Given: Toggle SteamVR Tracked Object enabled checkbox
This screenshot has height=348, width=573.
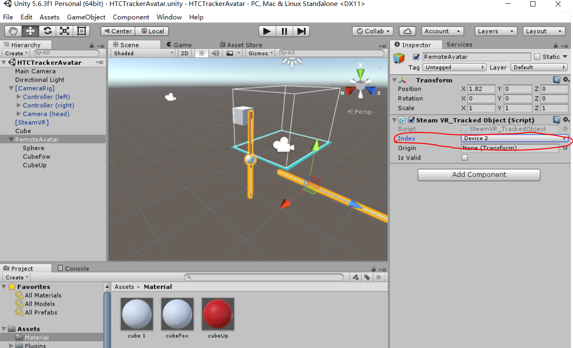Looking at the screenshot, I should click(412, 120).
